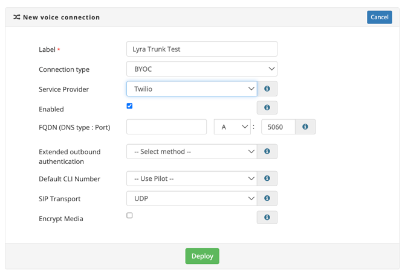
Task: Expand the Service Provider Twilio dropdown
Action: tap(191, 89)
